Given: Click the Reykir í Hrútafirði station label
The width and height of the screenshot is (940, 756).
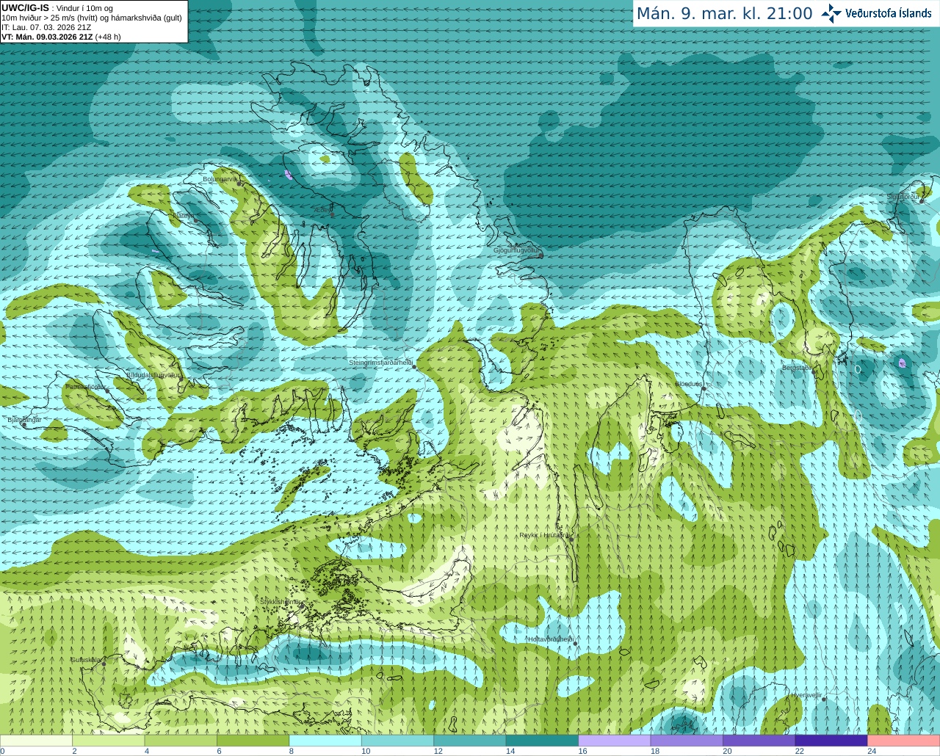Looking at the screenshot, I should pos(544,535).
